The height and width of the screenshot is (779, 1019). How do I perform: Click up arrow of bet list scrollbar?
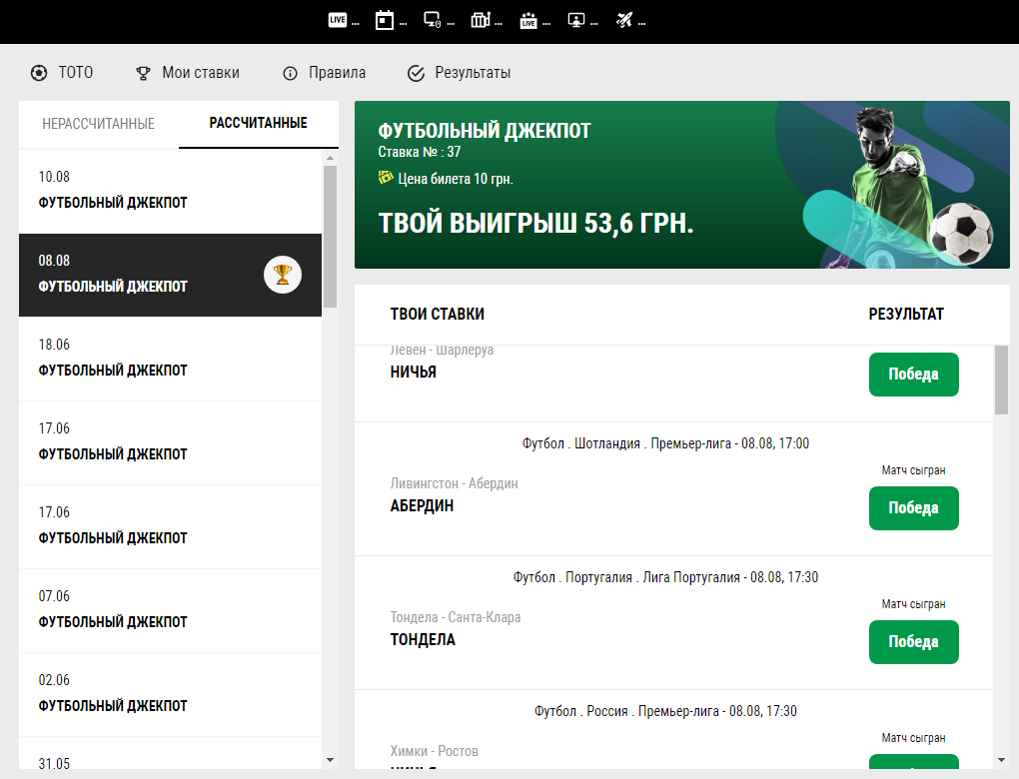tap(330, 158)
